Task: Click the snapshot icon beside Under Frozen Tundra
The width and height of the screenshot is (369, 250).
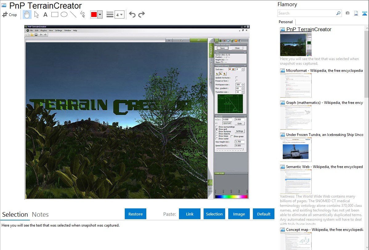Action: [282, 135]
